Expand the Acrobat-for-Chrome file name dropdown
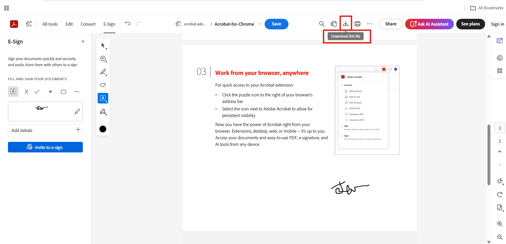 pyautogui.click(x=260, y=24)
